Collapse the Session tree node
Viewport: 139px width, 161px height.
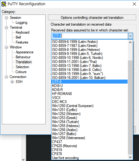tap(6, 18)
